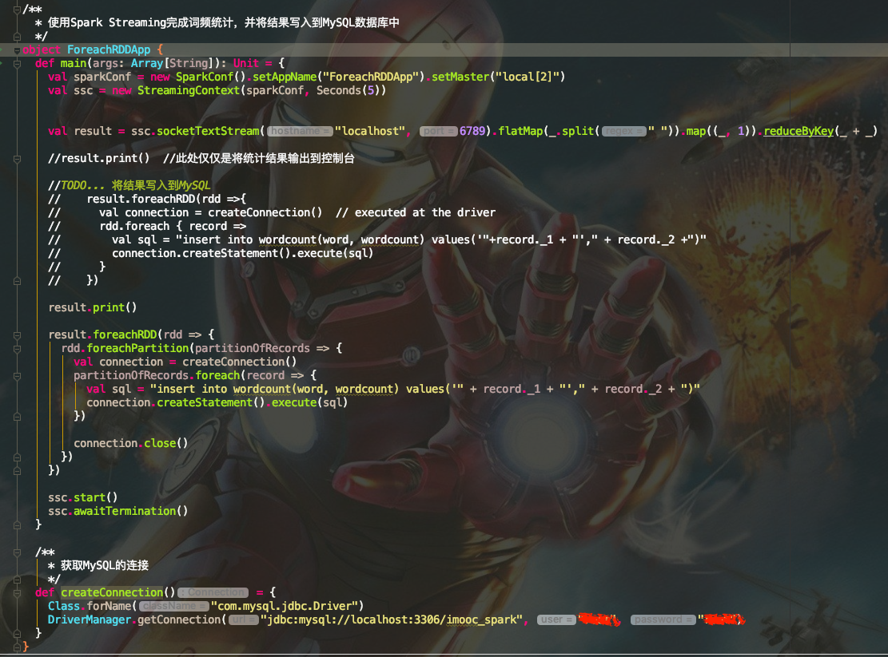Click the "local[2]" string literal
Viewport: 888px width, 657px height.
(x=528, y=77)
